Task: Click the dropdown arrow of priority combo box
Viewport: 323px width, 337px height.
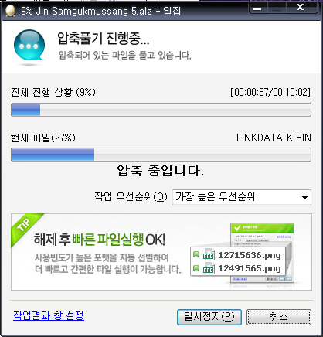Action: tap(304, 198)
